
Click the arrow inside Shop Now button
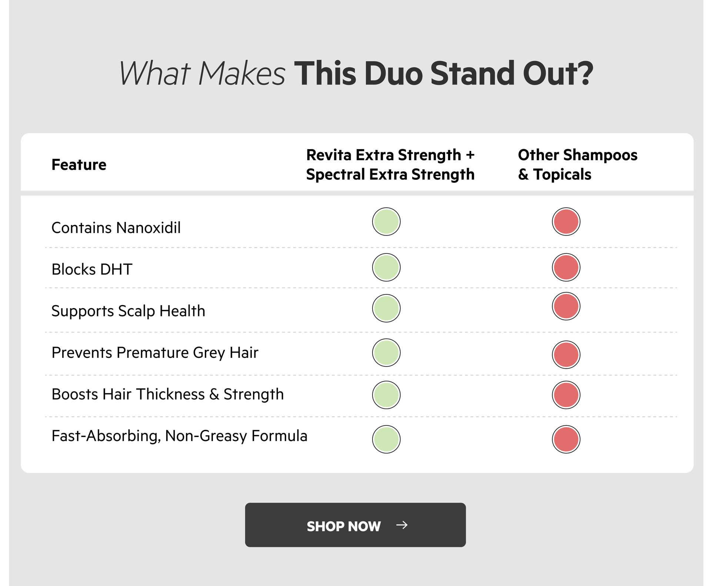pos(402,525)
